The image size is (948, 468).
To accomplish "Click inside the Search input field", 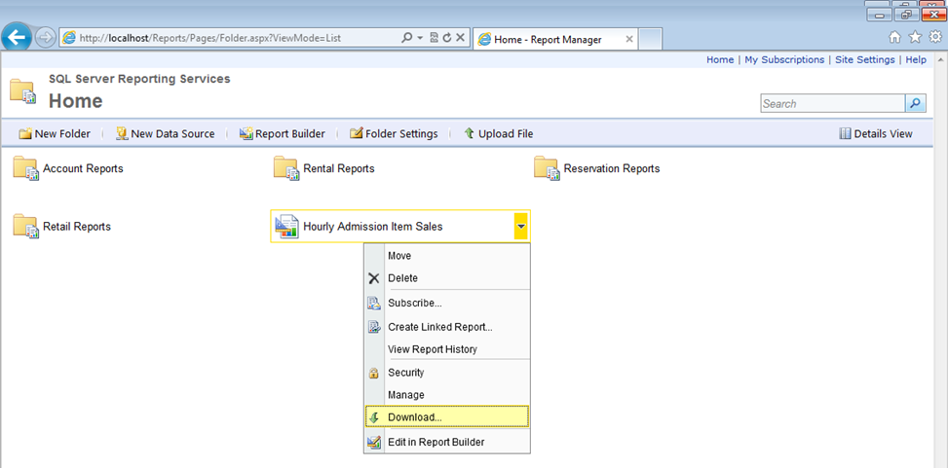I will [831, 103].
